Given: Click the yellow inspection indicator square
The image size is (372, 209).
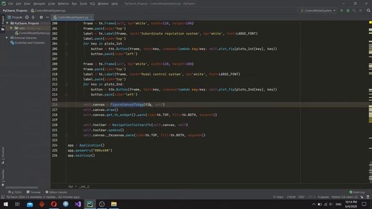Looking at the screenshot, I should (x=370, y=22).
